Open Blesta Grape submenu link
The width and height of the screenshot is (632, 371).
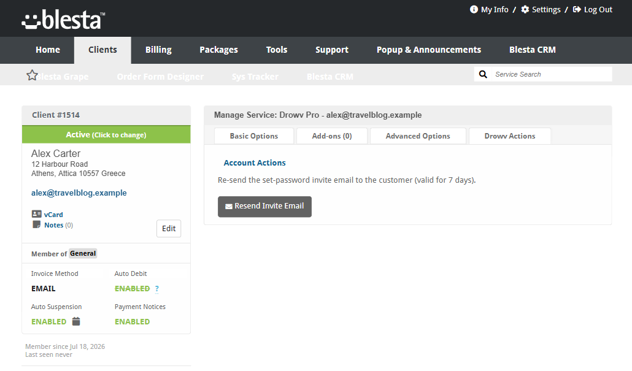63,77
